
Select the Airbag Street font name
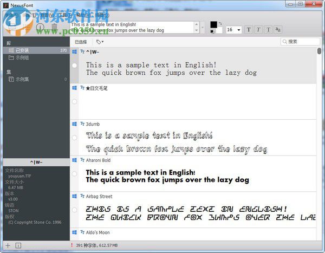pos(99,196)
